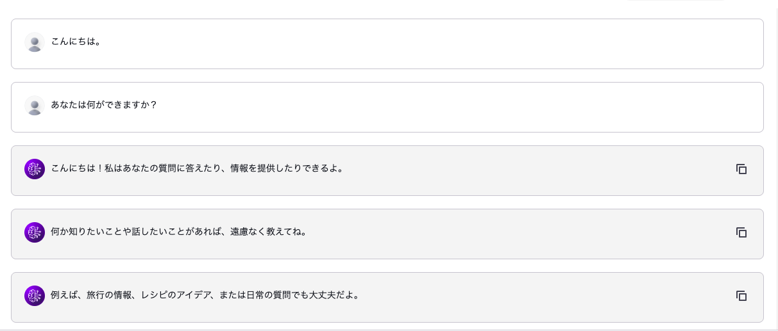This screenshot has width=778, height=331.
Task: Click the bot avatar on the "例えば" reply
Action: 35,296
